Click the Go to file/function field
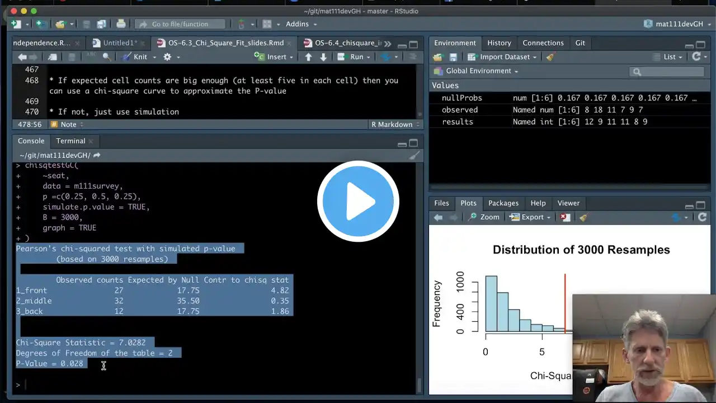This screenshot has width=716, height=403. (180, 24)
